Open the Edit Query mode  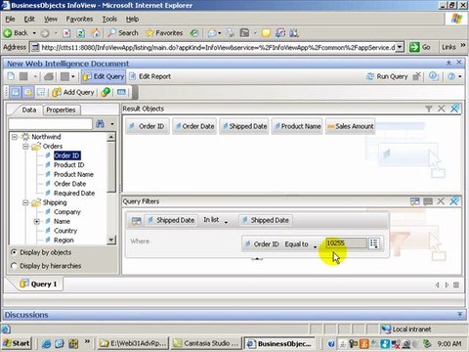click(104, 76)
